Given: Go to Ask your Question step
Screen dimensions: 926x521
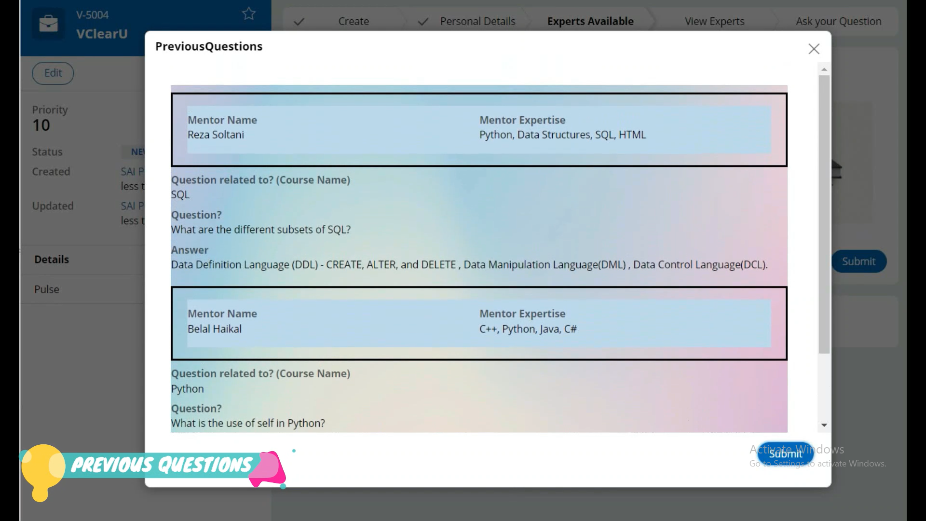Looking at the screenshot, I should pyautogui.click(x=838, y=22).
